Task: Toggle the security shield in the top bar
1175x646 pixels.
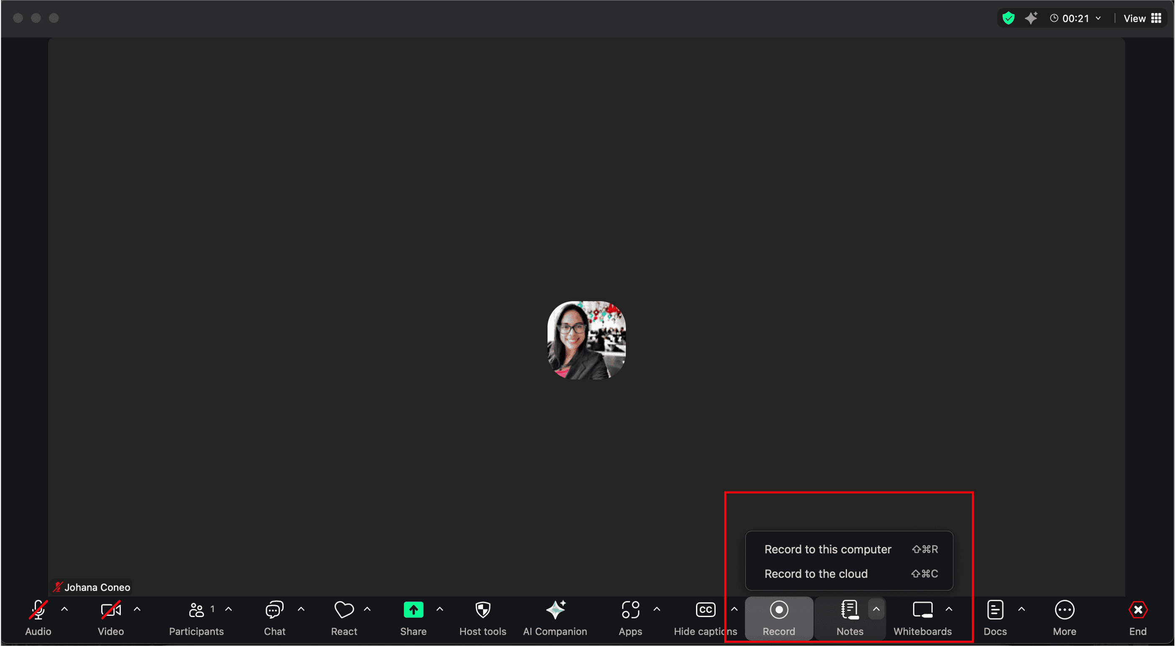Action: [1009, 18]
